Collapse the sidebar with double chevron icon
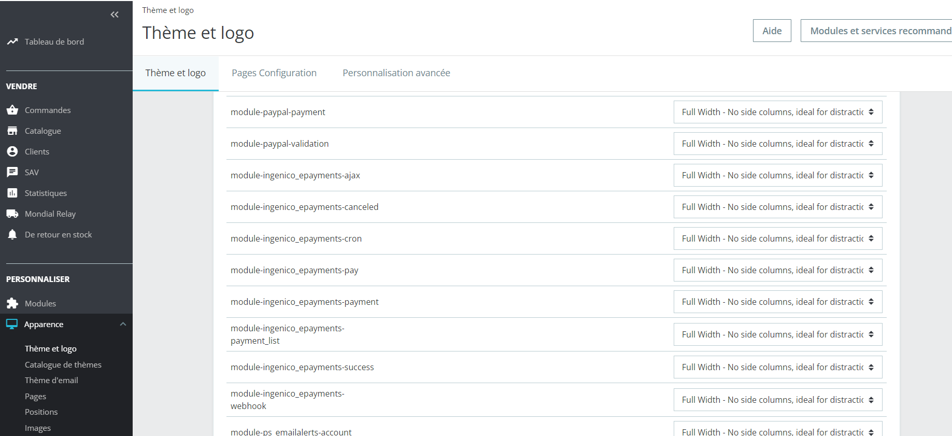Viewport: 952px width, 436px height. pos(115,15)
